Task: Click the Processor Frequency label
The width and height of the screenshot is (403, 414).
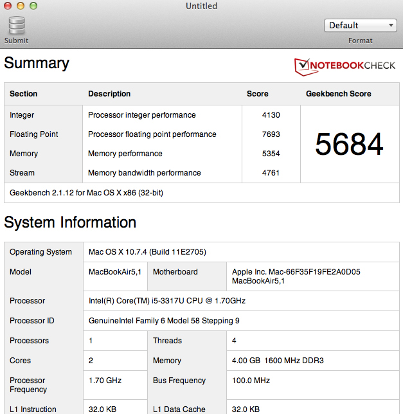Action: coord(28,385)
